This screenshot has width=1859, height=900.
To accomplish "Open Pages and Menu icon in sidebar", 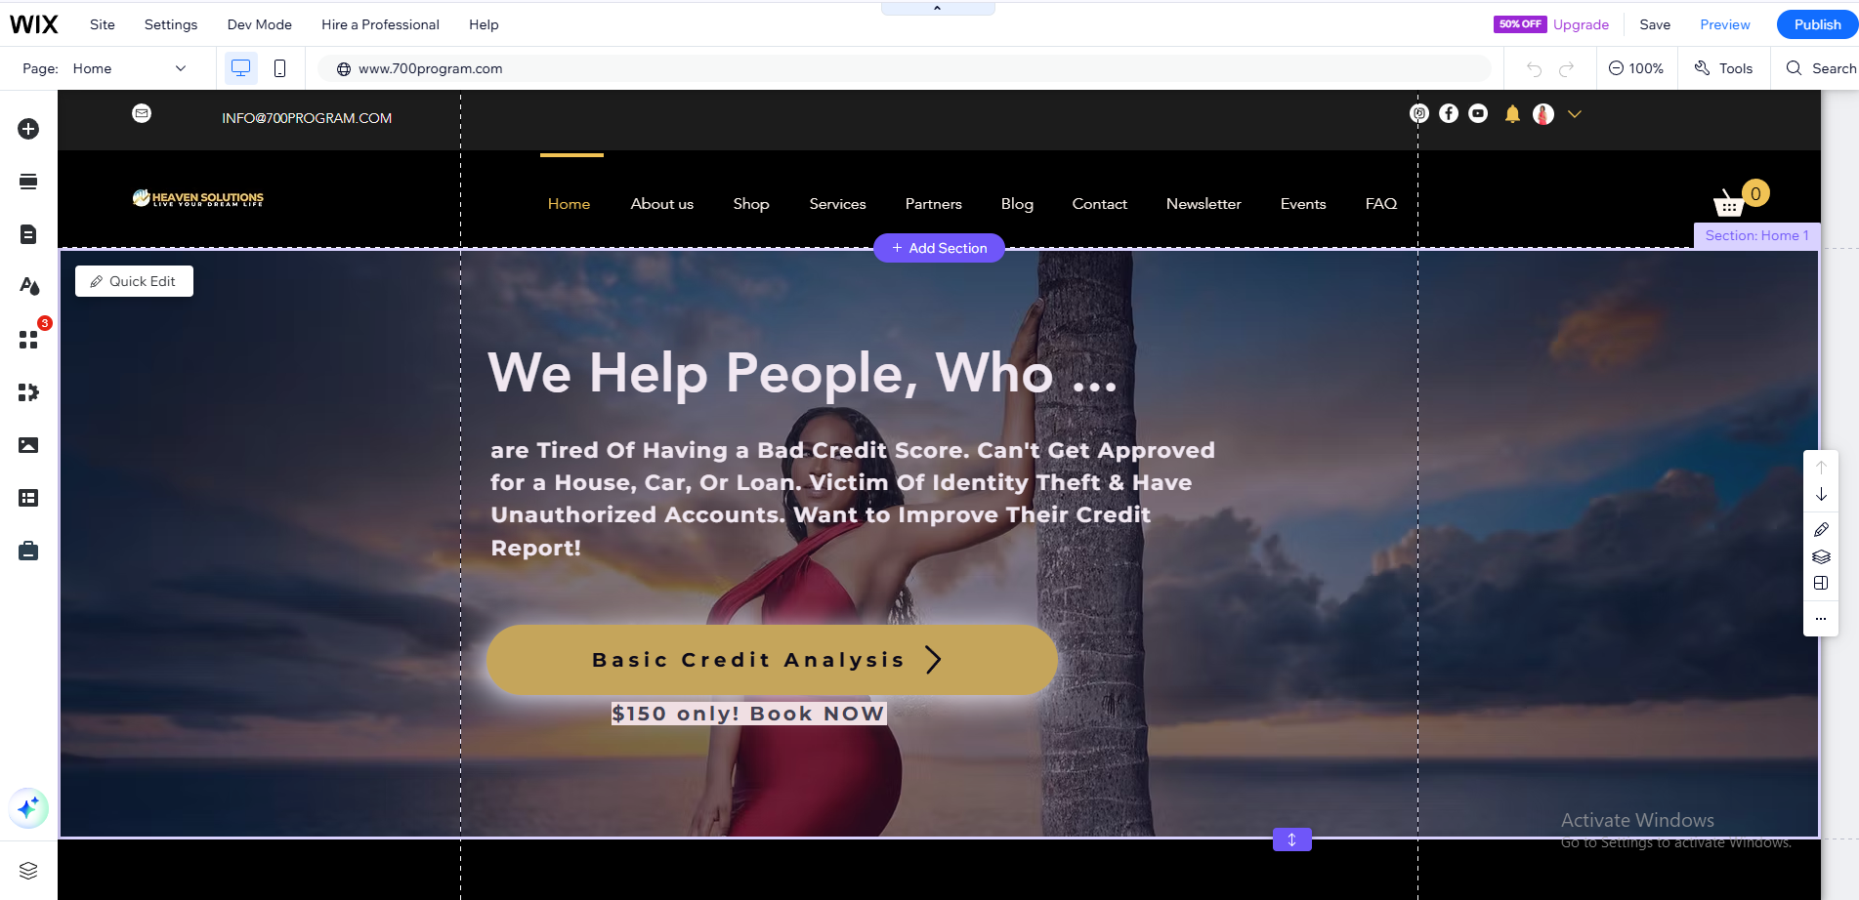I will 28,234.
